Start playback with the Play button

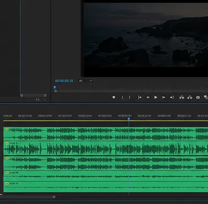coord(156,97)
